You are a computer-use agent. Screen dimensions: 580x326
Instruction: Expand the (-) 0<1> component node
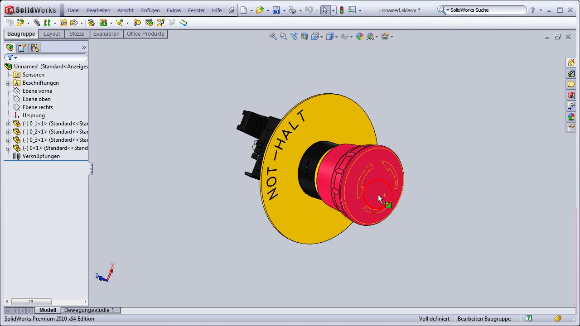point(8,148)
